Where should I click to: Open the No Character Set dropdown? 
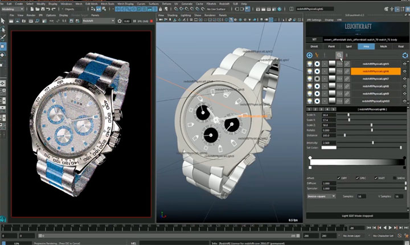(x=383, y=236)
